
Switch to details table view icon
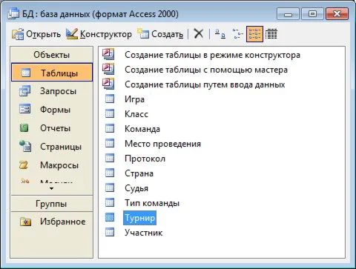271,34
